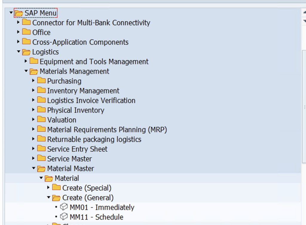Image resolution: width=306 pixels, height=225 pixels.
Task: Click the Logistics open folder icon
Action: [x=26, y=52]
